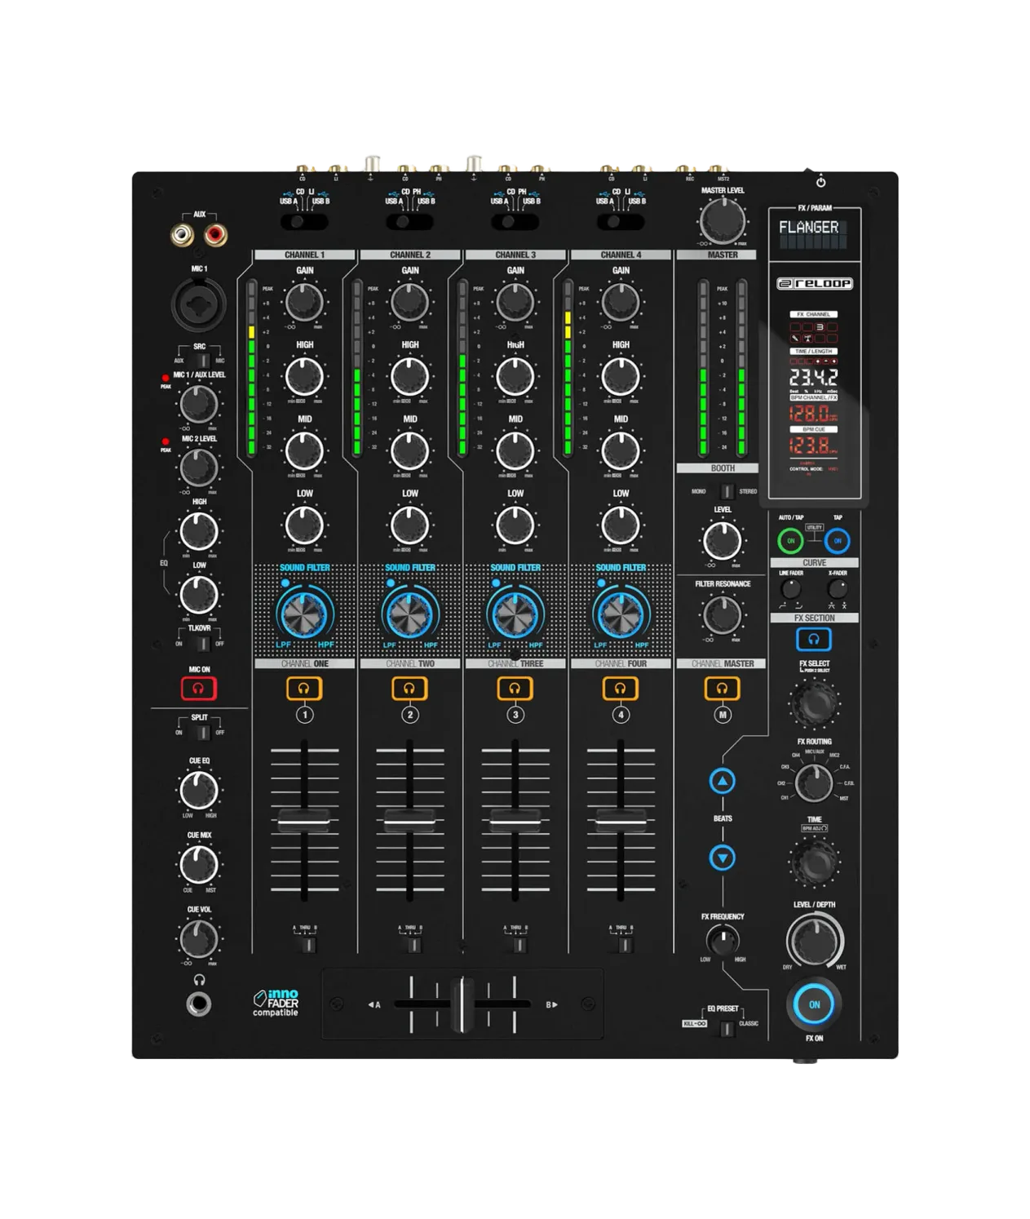
Task: Click the red MIC ON button
Action: pyautogui.click(x=198, y=688)
